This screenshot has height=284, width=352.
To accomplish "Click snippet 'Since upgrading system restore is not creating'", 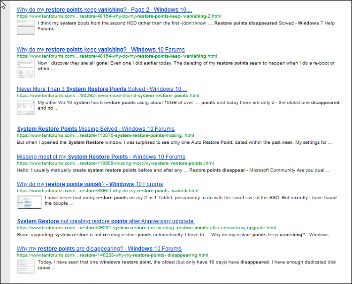I will [x=175, y=235].
